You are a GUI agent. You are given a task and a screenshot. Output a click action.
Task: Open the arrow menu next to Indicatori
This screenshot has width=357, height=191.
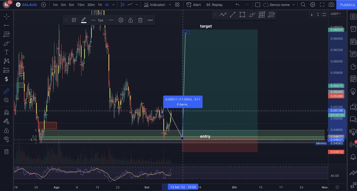pyautogui.click(x=170, y=5)
